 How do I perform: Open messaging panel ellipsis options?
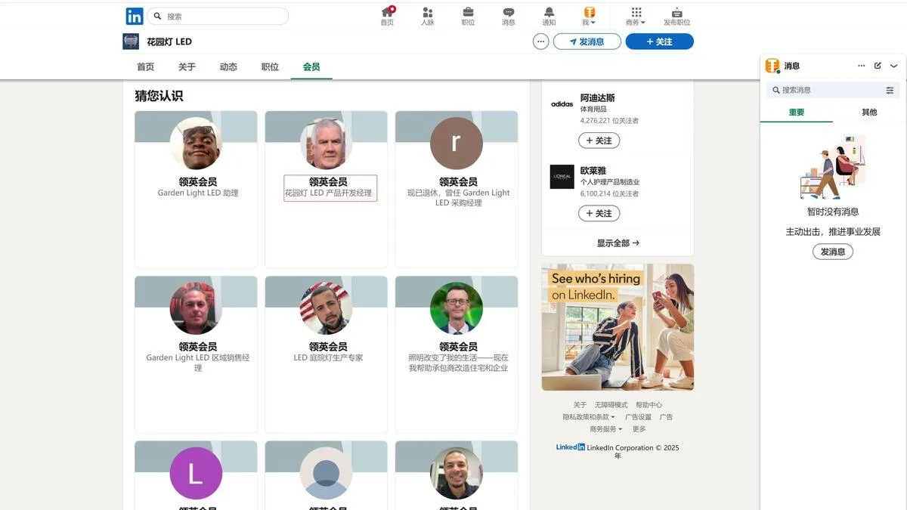[861, 66]
